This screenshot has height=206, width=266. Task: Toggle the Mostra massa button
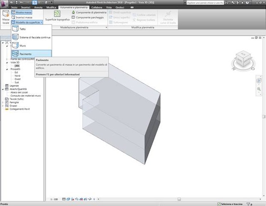pyautogui.click(x=21, y=12)
